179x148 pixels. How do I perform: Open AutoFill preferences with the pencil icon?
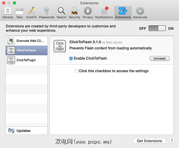tap(32, 13)
